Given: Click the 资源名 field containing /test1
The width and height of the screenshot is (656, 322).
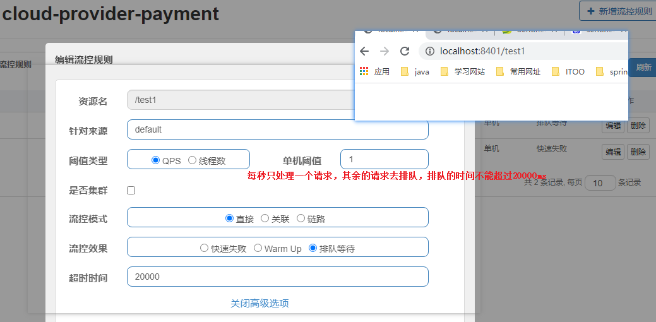Looking at the screenshot, I should click(x=241, y=100).
